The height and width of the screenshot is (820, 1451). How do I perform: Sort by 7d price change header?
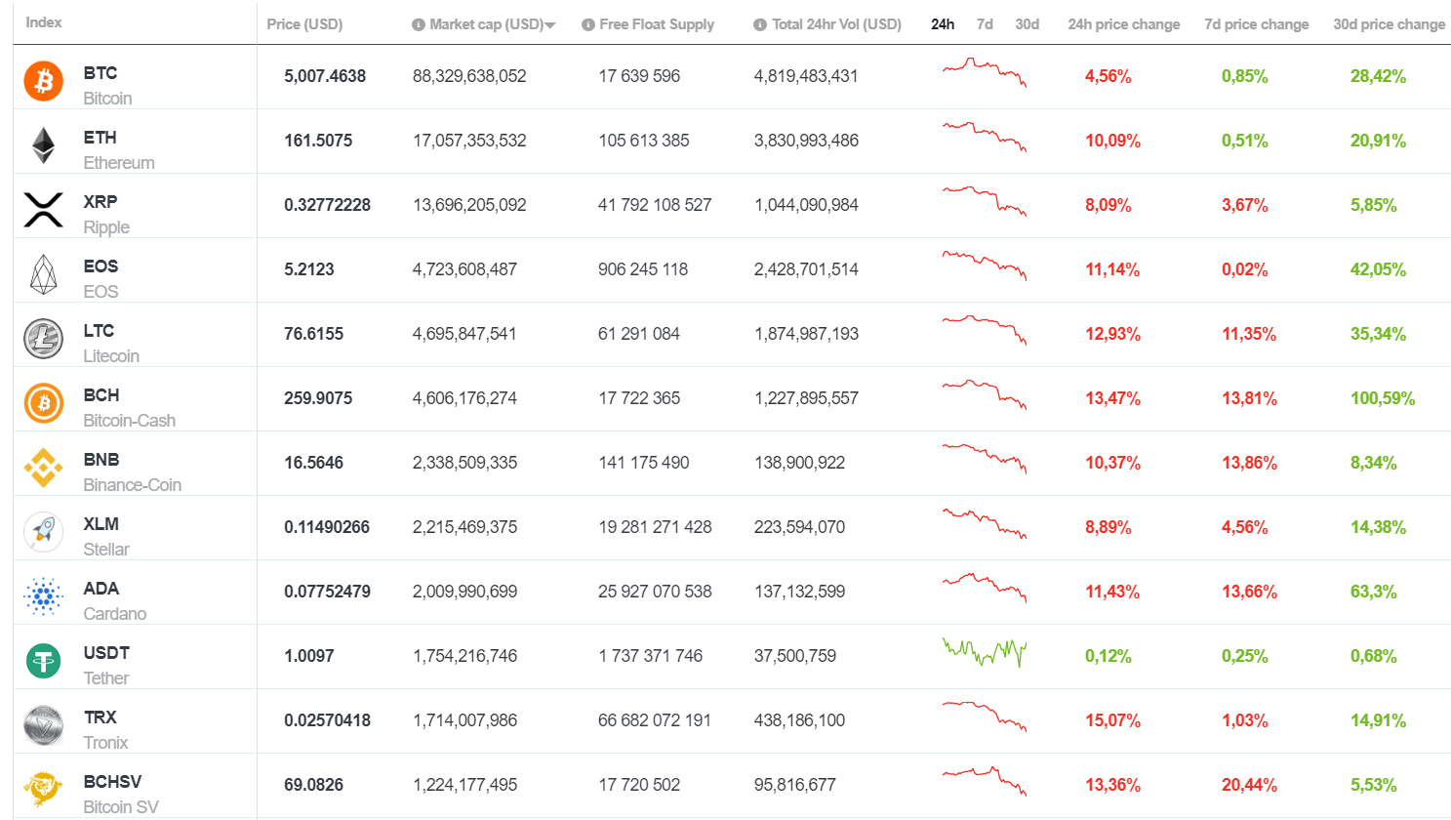1256,24
